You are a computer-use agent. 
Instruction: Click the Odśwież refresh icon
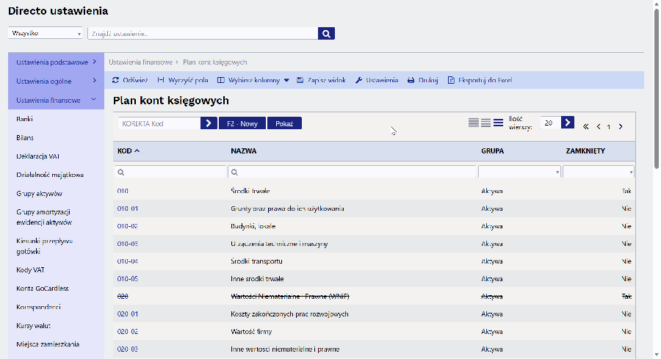click(115, 80)
